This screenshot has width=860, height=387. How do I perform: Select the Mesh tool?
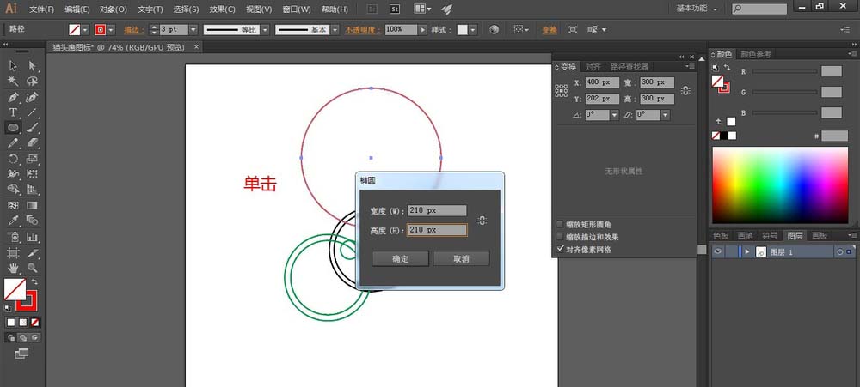pos(13,205)
